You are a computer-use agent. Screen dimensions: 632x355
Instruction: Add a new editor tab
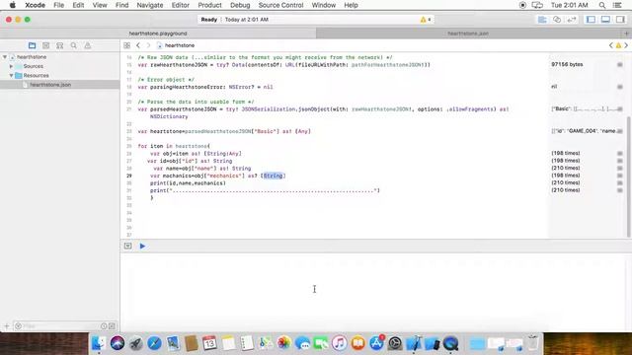click(626, 34)
